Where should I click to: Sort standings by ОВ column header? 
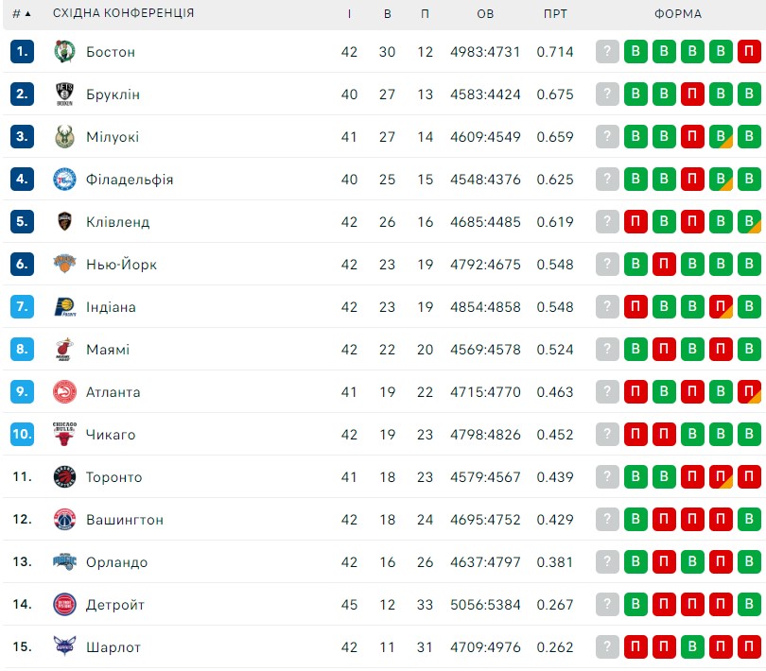pos(485,13)
